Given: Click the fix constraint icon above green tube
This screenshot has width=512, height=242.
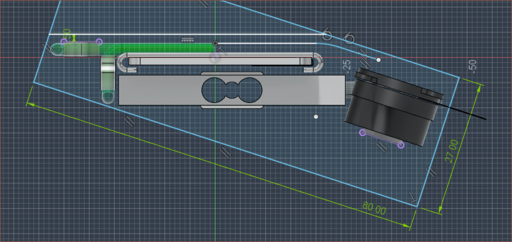Looking at the screenshot, I should (x=187, y=40).
